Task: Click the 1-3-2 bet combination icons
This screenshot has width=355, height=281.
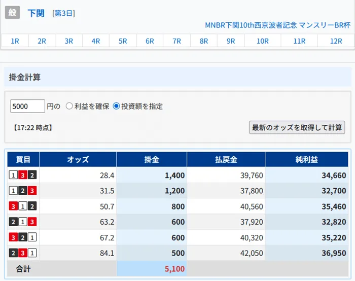Action: point(23,175)
